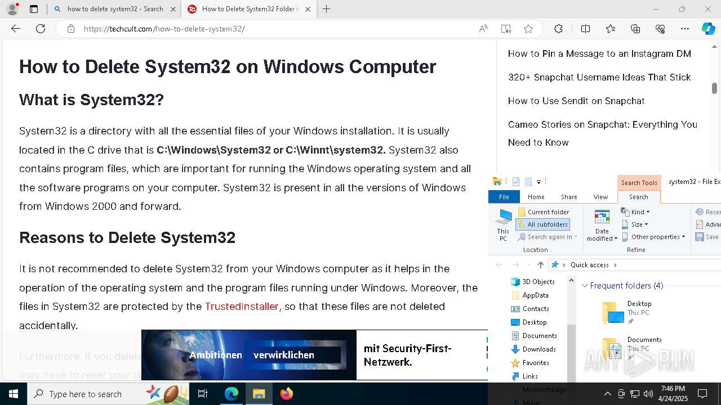Image resolution: width=721 pixels, height=405 pixels.
Task: Open the Favorites list icon
Action: 611,29
